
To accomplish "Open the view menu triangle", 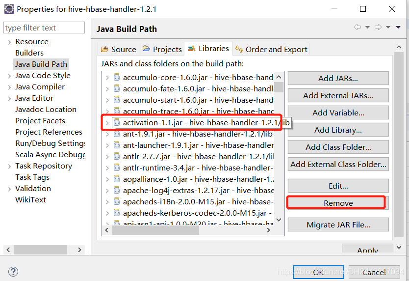I will pos(398,27).
